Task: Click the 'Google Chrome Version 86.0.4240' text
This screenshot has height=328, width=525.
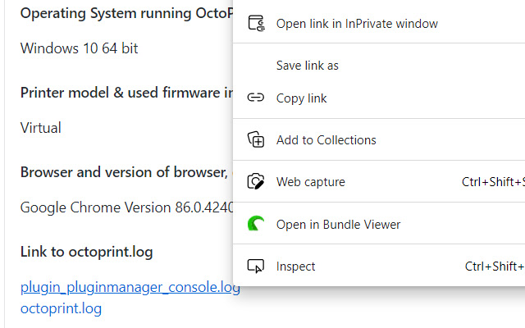Action: tap(126, 207)
